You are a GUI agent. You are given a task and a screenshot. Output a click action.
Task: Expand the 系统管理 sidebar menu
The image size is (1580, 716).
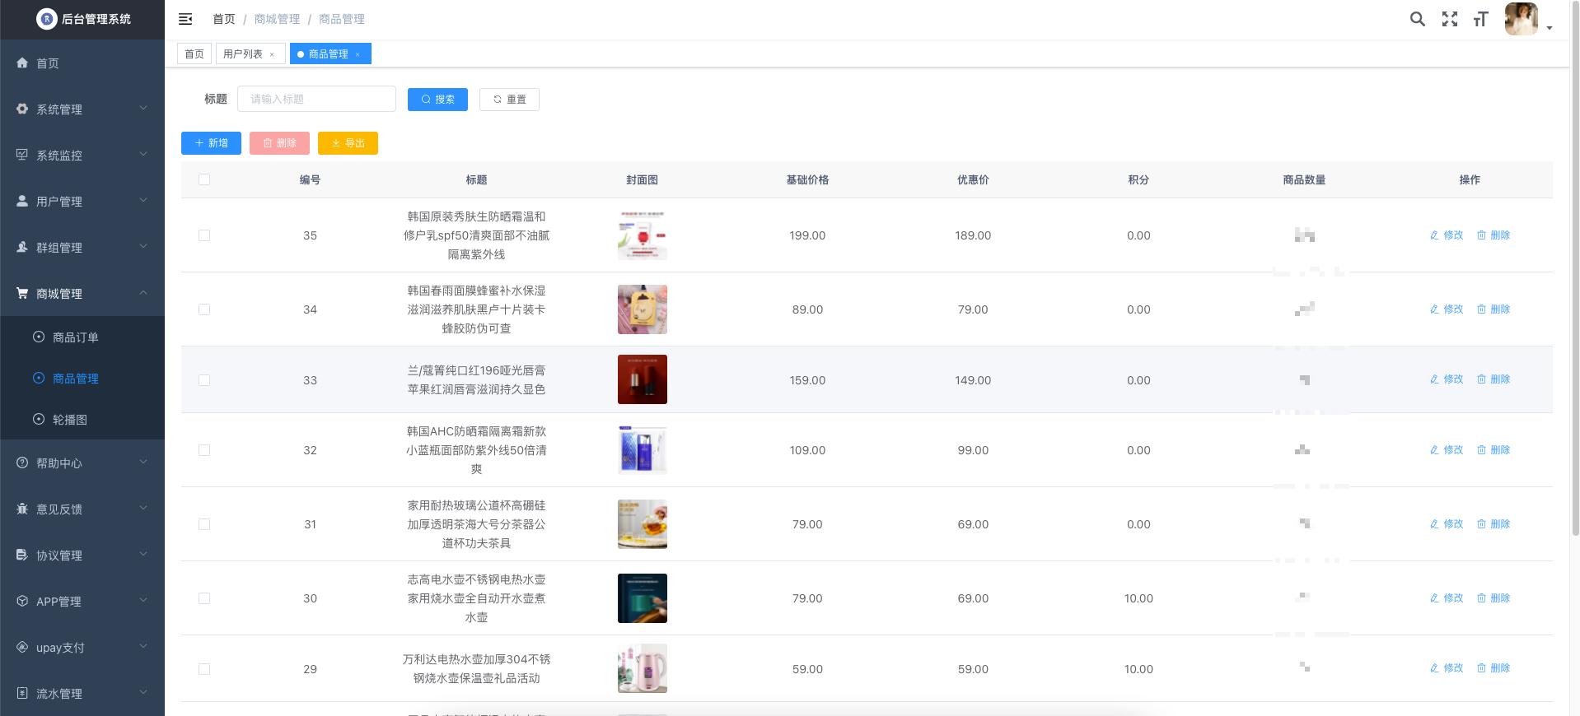coord(82,109)
